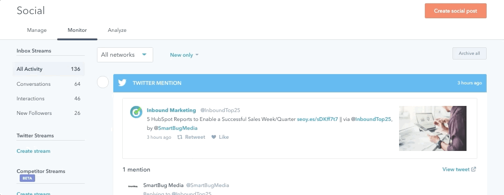This screenshot has width=504, height=195.
Task: Open the All networks dropdown
Action: click(125, 55)
